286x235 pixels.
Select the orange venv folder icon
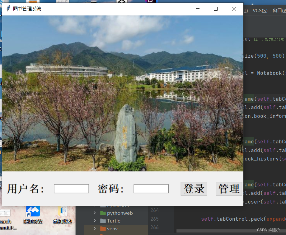pyautogui.click(x=104, y=228)
